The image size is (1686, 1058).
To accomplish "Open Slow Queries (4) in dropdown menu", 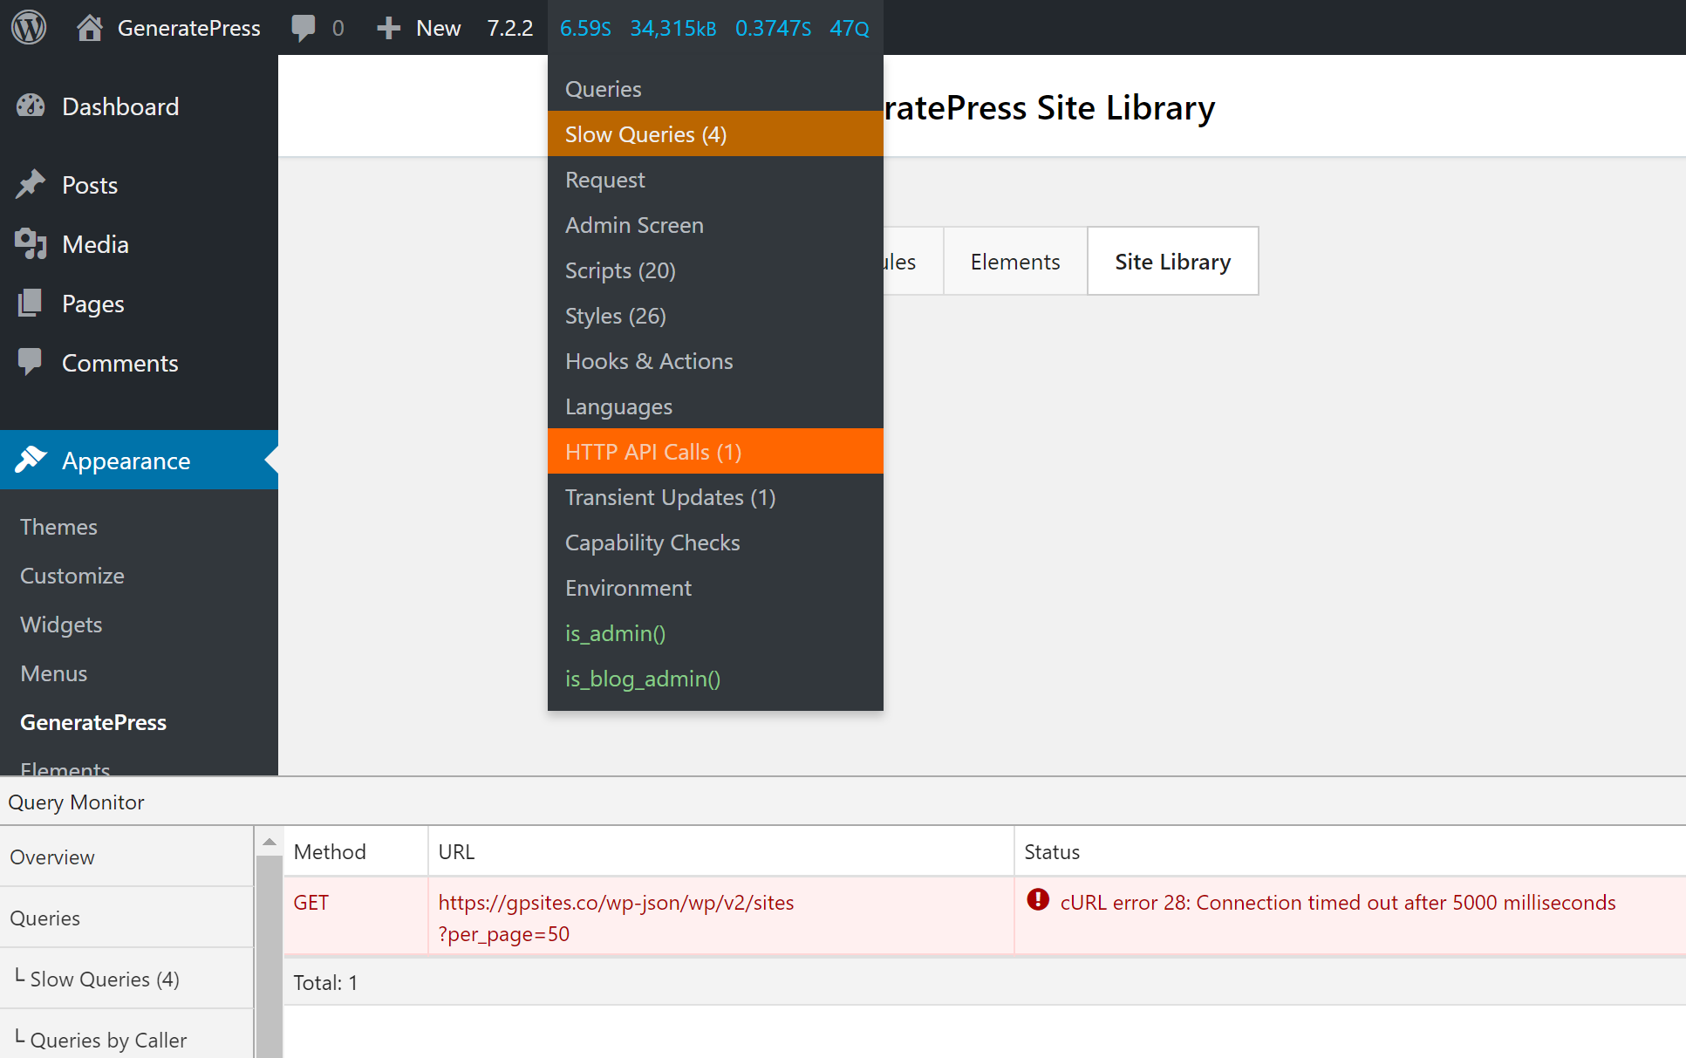I will 715,134.
